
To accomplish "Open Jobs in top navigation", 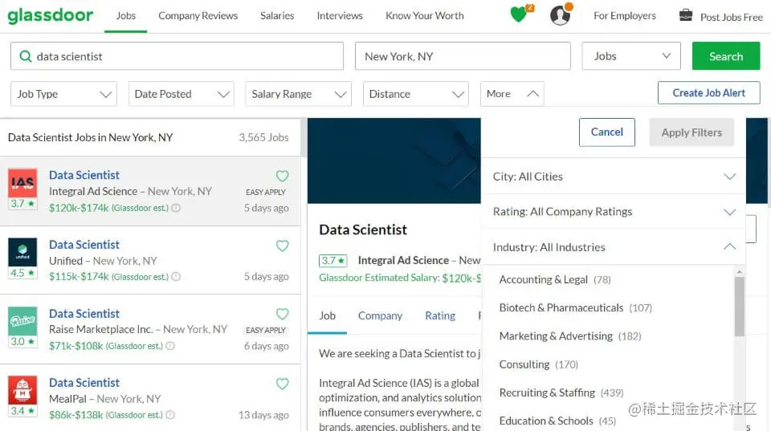I will point(126,16).
